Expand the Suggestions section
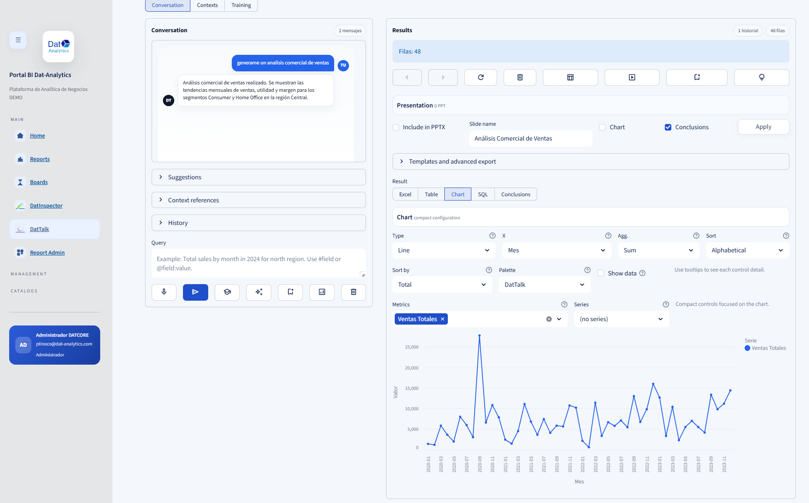809x503 pixels. tap(258, 177)
